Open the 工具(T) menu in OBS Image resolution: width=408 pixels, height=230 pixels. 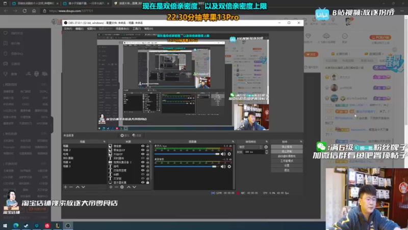pyautogui.click(x=137, y=29)
